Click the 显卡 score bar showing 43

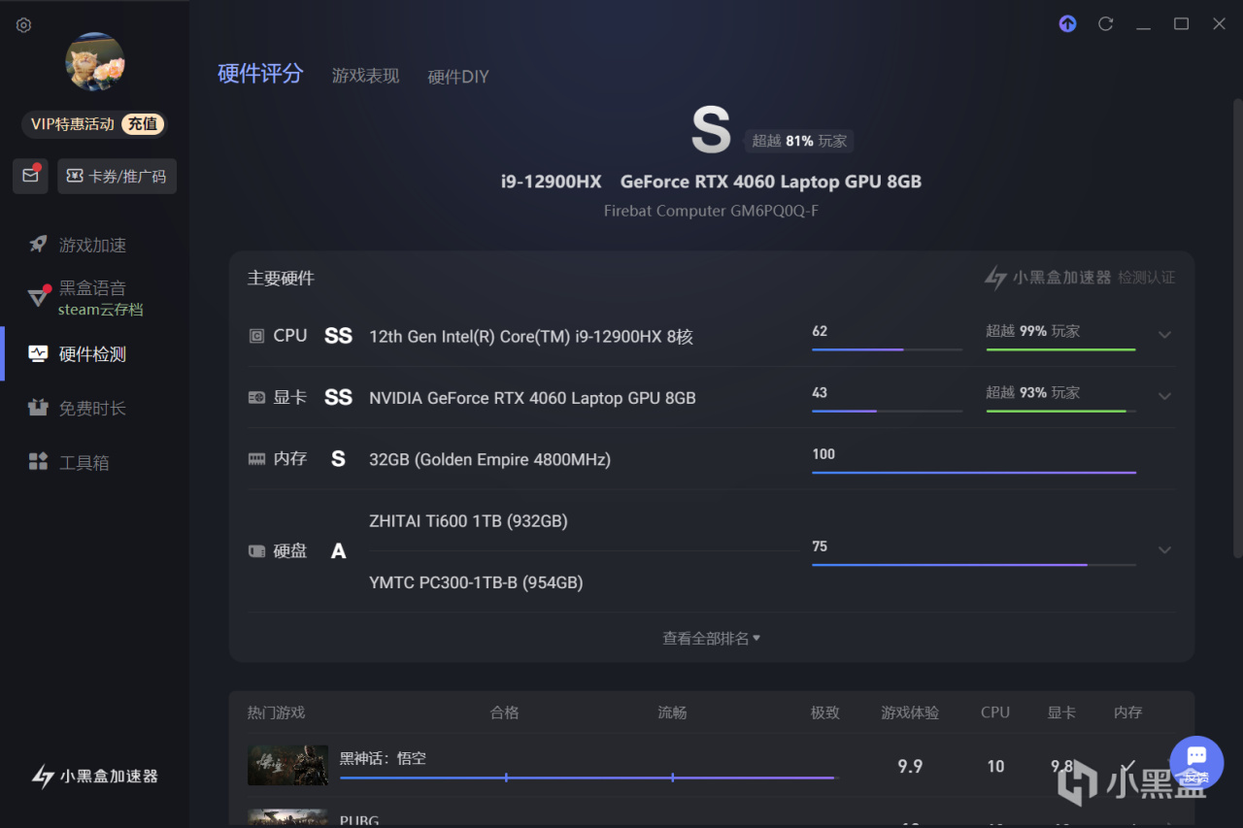(x=887, y=411)
